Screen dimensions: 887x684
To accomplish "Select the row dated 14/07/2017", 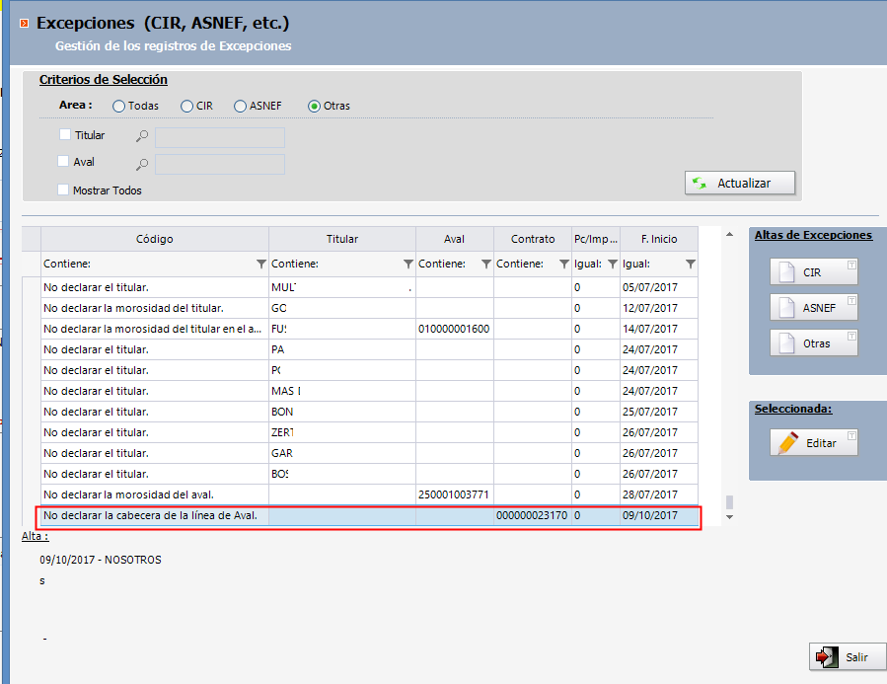I will tap(369, 329).
